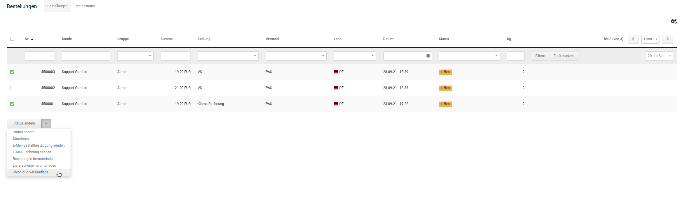Viewport: 684px width, 208px height.
Task: Open the table settings gear icon
Action: [673, 21]
